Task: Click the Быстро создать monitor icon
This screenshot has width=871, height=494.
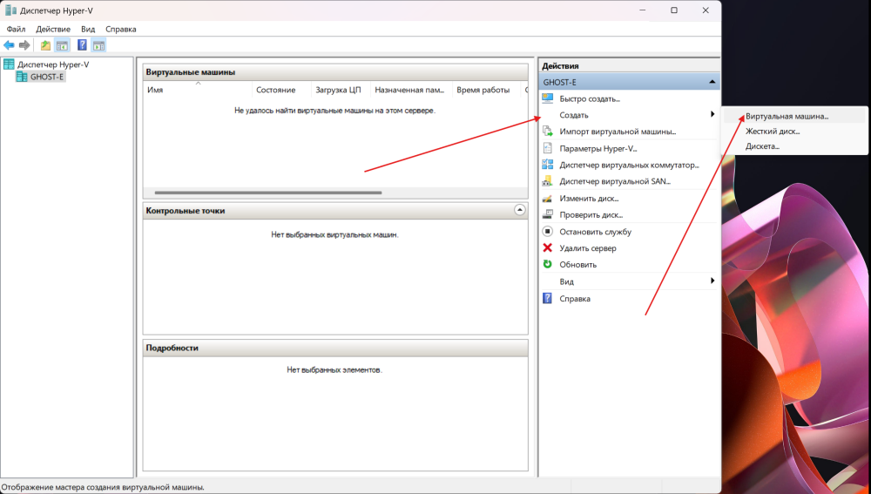Action: (x=548, y=98)
